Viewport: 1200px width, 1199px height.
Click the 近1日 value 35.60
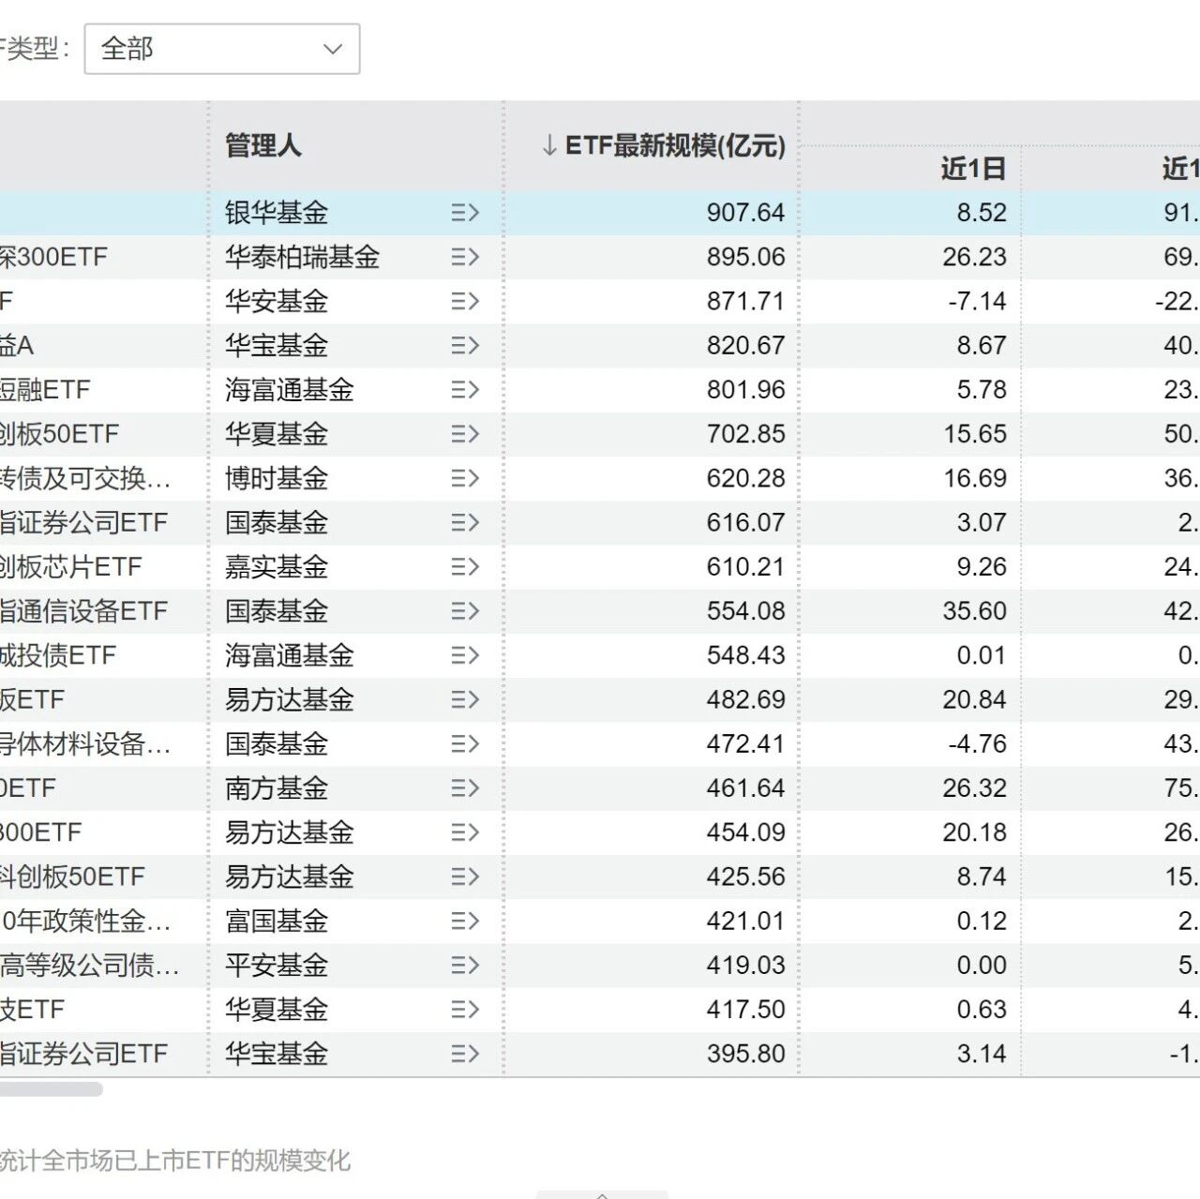[x=974, y=611]
